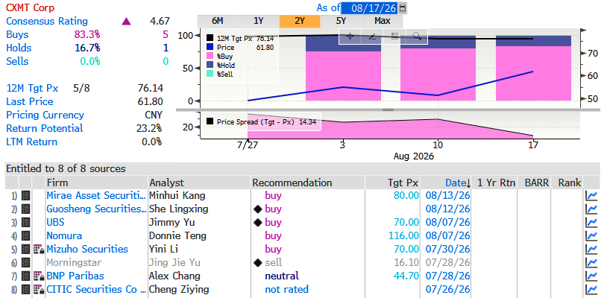Sort table by Analyst column header
Viewport: 607px width, 298px height.
pyautogui.click(x=200, y=183)
